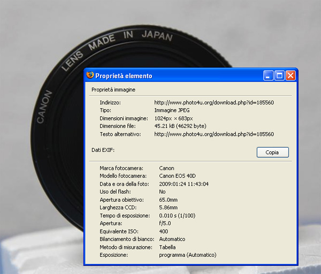Close the Proprietà elemento window
The width and height of the screenshot is (321, 274).
pyautogui.click(x=291, y=75)
